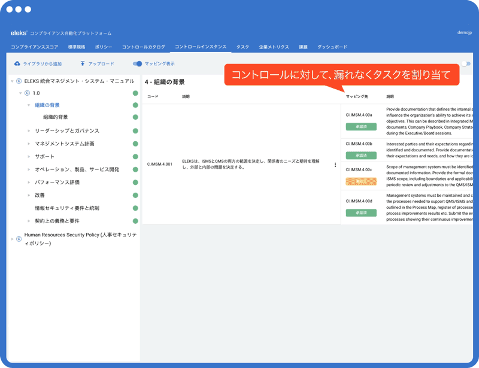Viewport: 479px width, 368px height.
Task: Click the orange status badge under CI.IMSM.4.00c
Action: coord(361,181)
